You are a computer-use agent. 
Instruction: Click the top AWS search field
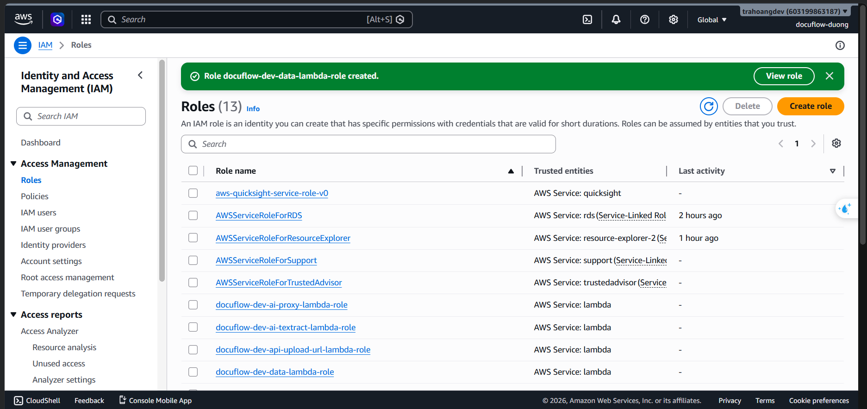click(256, 19)
